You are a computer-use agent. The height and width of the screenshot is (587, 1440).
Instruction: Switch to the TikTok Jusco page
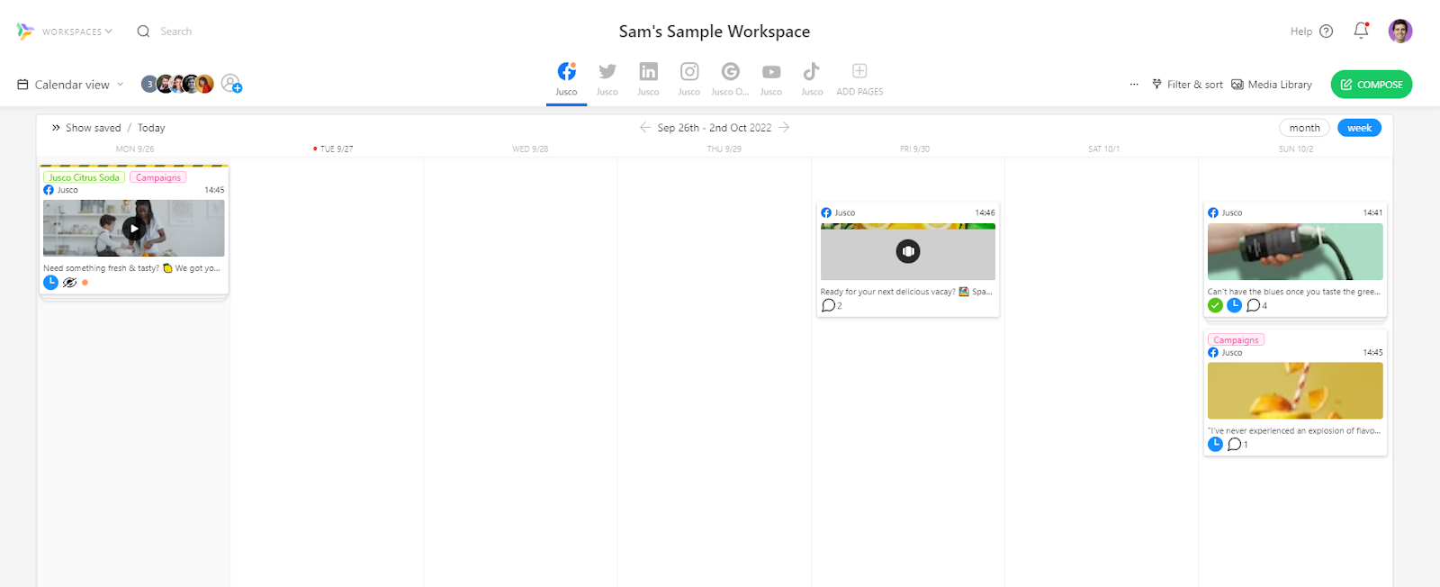coord(812,79)
